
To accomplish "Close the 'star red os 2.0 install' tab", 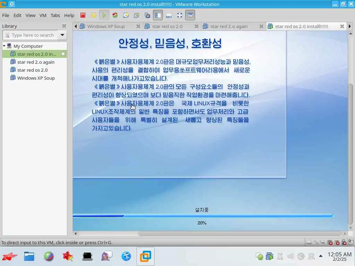I will [342, 26].
